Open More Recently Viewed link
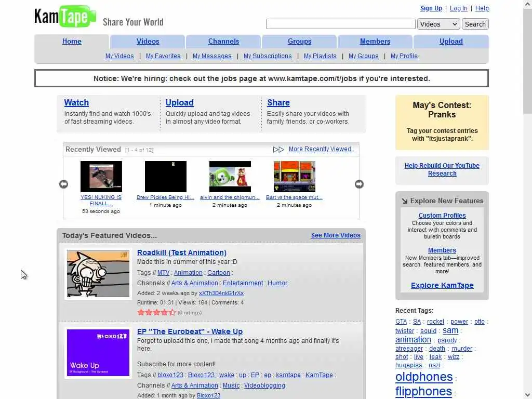The height and width of the screenshot is (399, 532). pyautogui.click(x=321, y=149)
